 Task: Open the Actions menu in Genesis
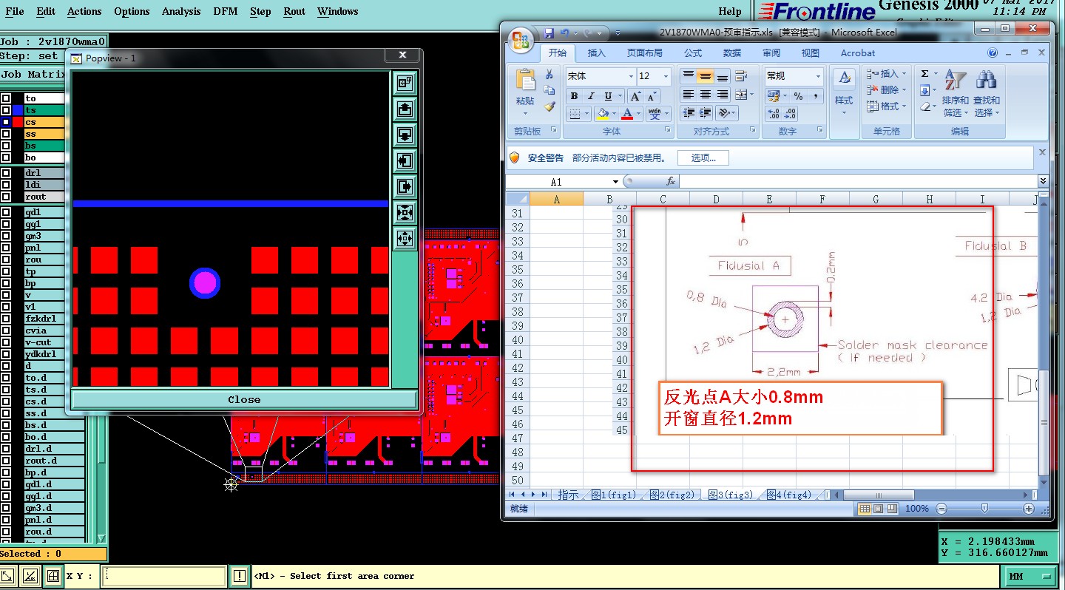click(84, 11)
